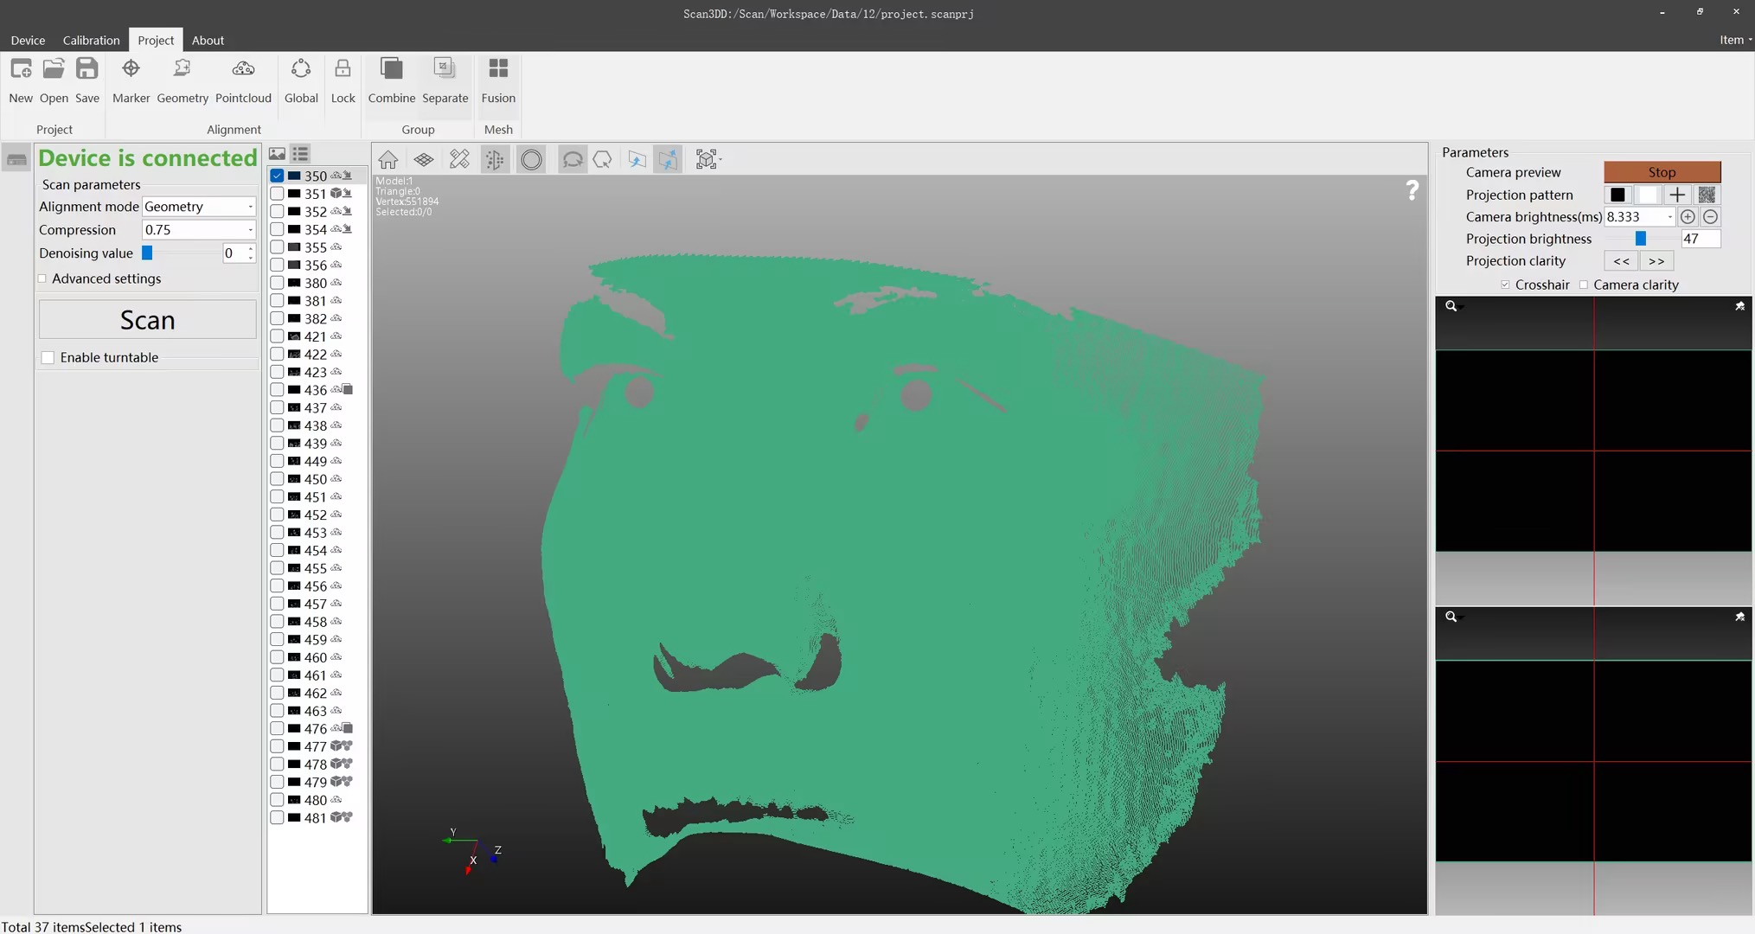
Task: Open the viewport help question mark
Action: [1412, 190]
